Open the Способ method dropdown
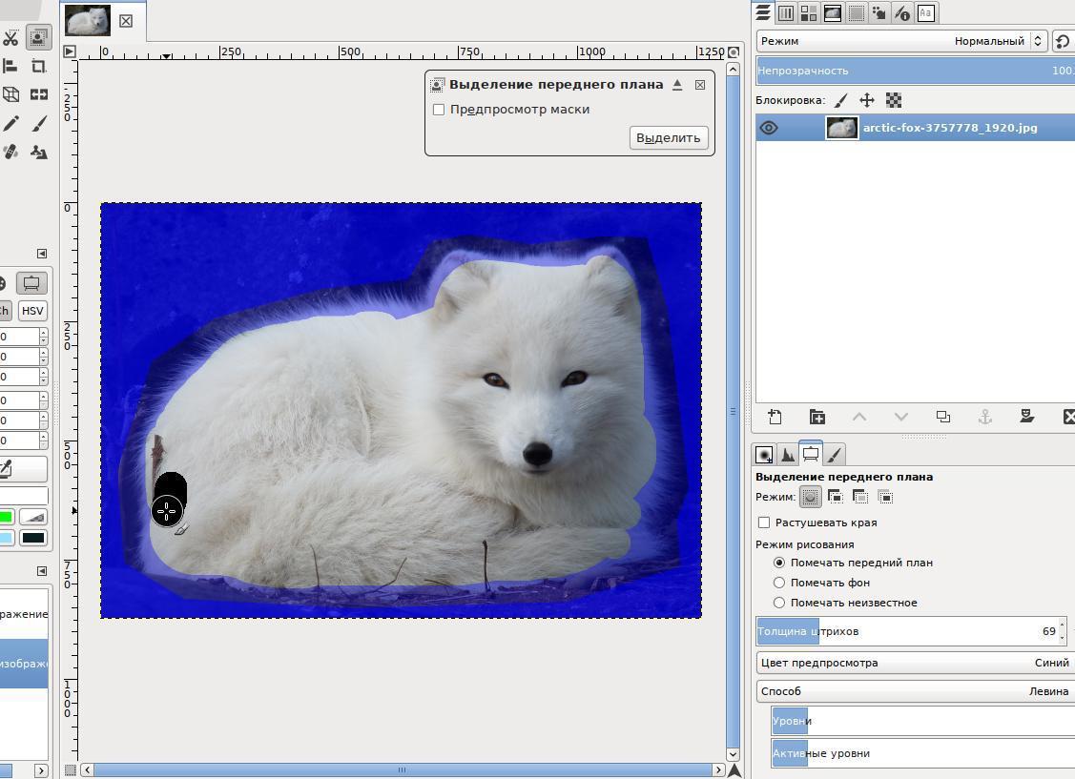 pyautogui.click(x=914, y=691)
